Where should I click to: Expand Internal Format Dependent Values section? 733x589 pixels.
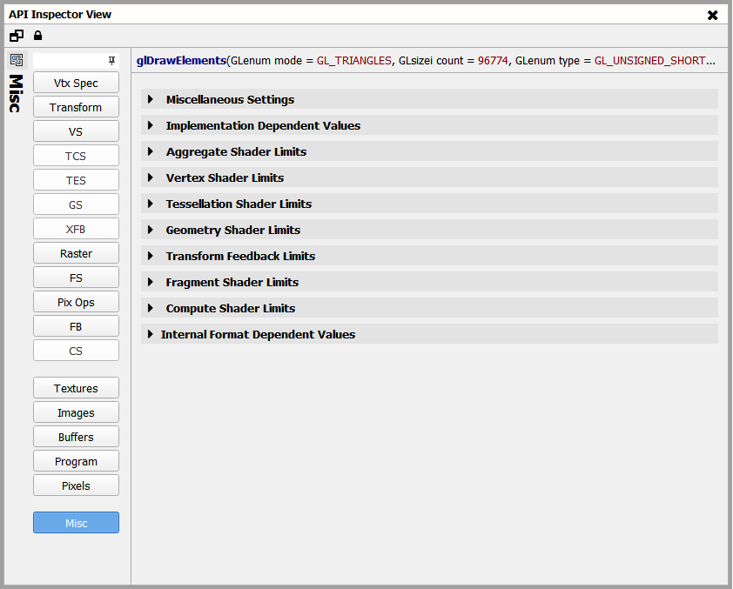coord(429,334)
